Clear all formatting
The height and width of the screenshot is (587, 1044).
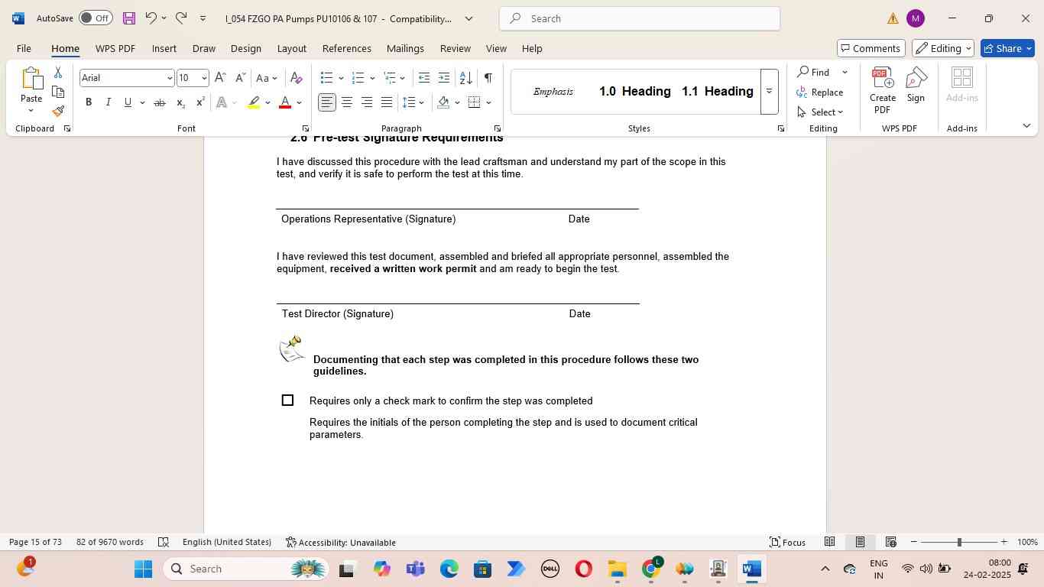pos(297,78)
